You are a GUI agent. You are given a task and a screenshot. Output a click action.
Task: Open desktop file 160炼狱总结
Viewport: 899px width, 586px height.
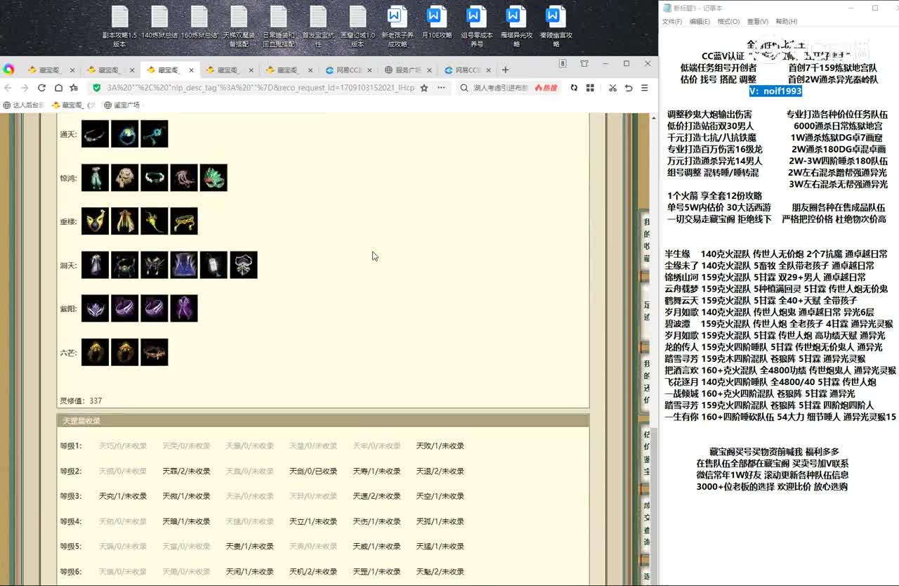(x=199, y=22)
